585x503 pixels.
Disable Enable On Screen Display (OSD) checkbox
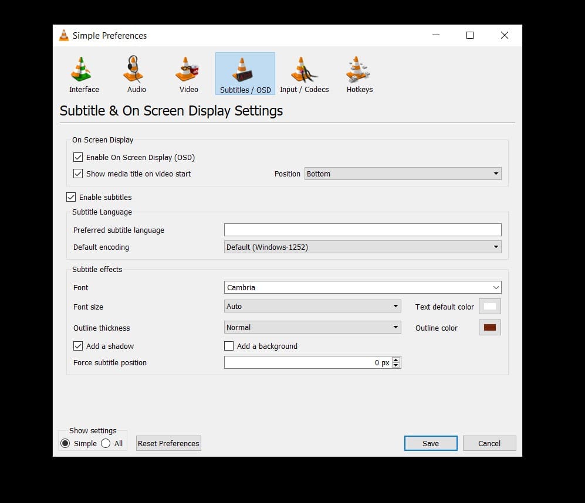[x=78, y=157]
